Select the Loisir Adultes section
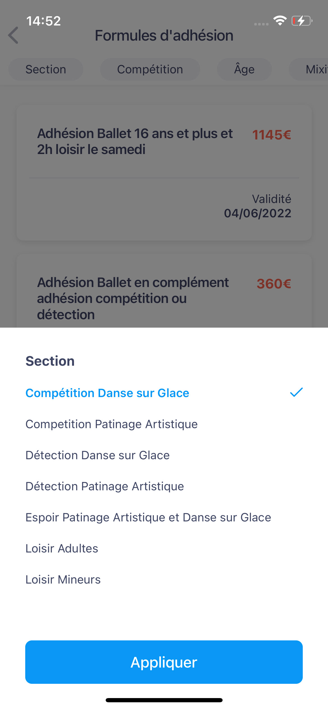 (62, 549)
